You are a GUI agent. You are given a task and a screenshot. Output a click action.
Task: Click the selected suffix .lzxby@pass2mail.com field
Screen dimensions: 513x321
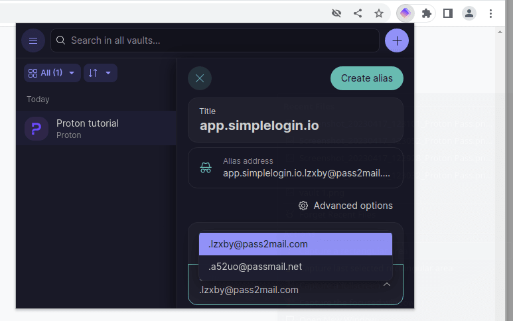(x=295, y=285)
